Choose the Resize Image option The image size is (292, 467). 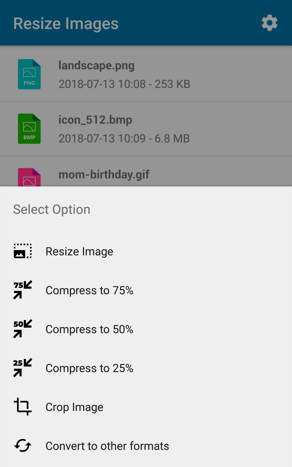coord(146,251)
